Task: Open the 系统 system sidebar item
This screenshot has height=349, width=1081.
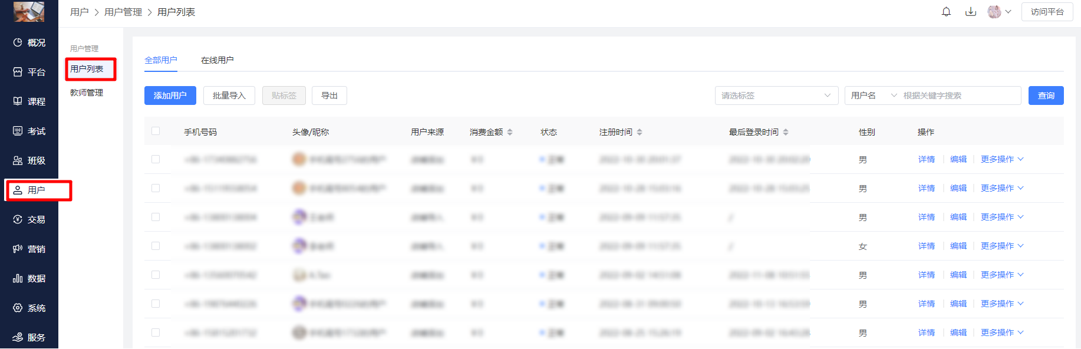Action: pos(29,308)
